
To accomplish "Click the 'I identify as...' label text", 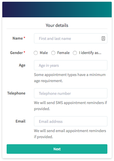I will tap(90, 53).
